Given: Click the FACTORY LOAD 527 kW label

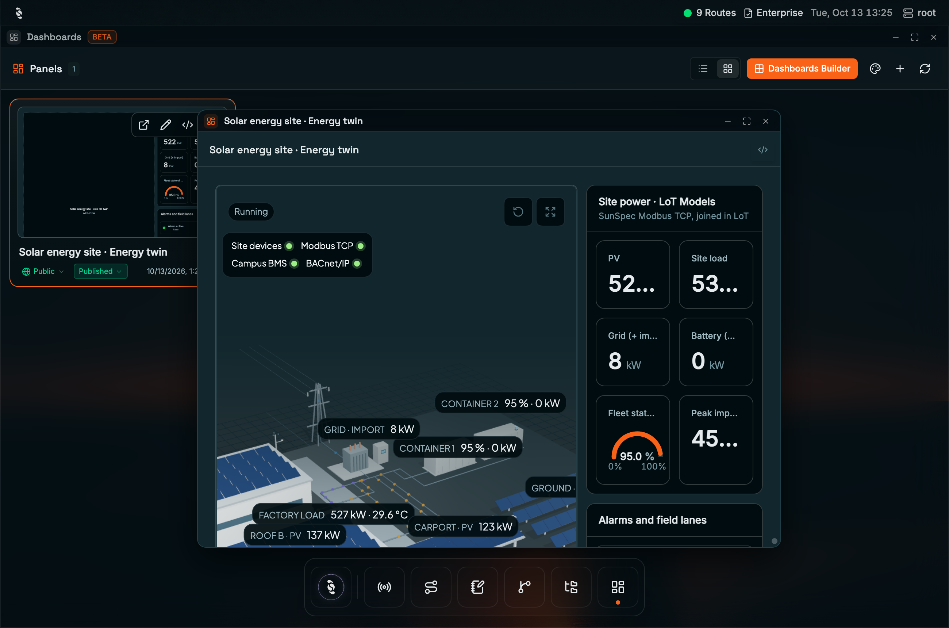Looking at the screenshot, I should click(x=333, y=515).
